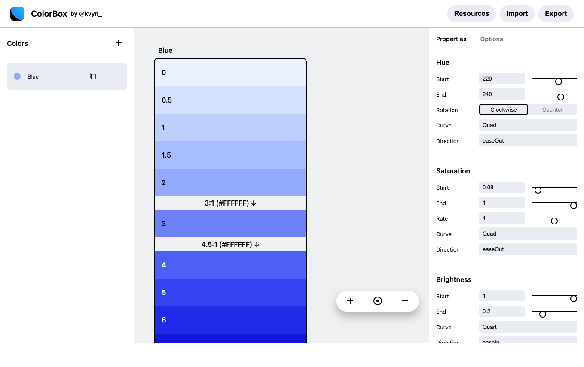Click the duplicate icon for the Blue color

(x=93, y=76)
